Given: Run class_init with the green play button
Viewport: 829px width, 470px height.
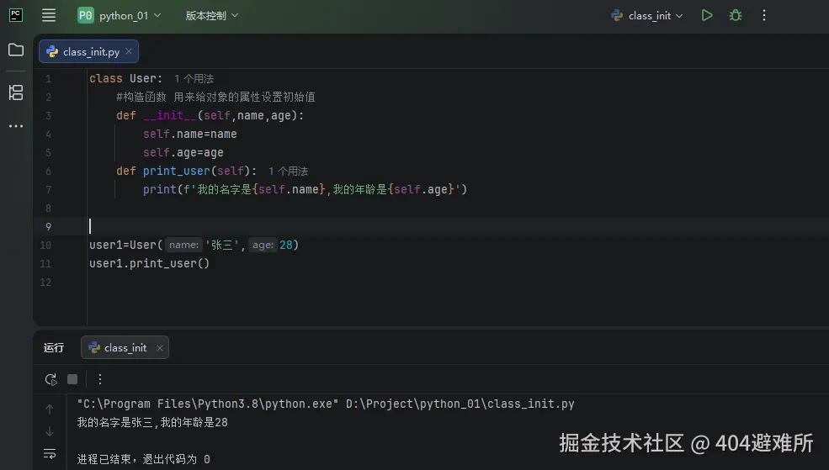Looking at the screenshot, I should pyautogui.click(x=707, y=15).
